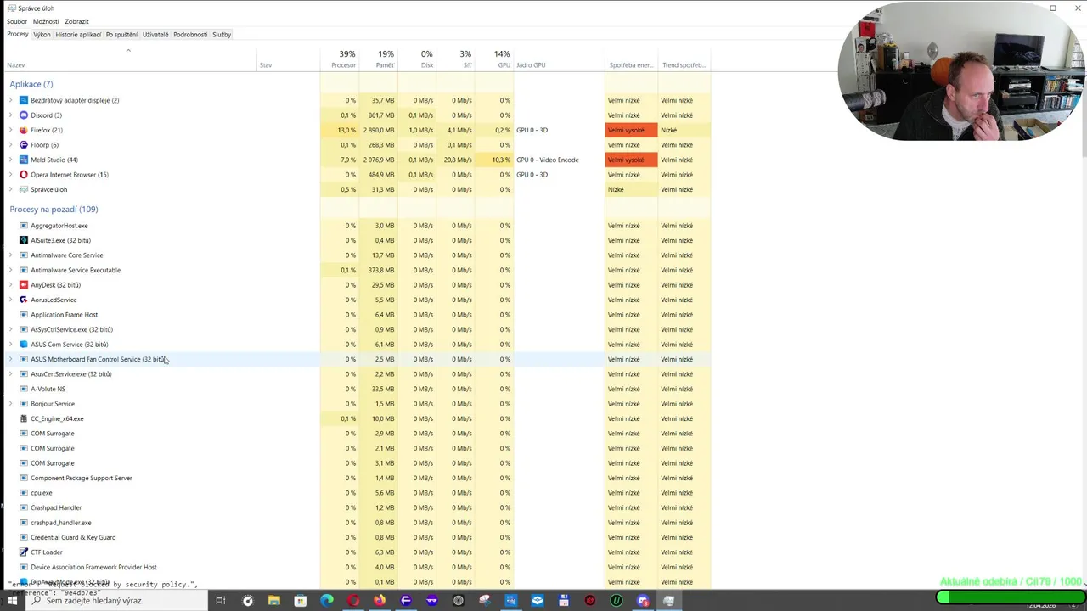
Task: Select the ASUS Motherboard Fan Control Service row
Action: (357, 359)
